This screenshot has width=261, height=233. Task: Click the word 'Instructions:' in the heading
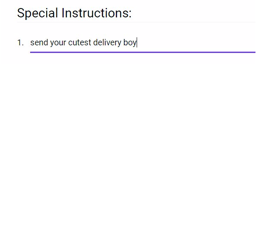pyautogui.click(x=96, y=13)
